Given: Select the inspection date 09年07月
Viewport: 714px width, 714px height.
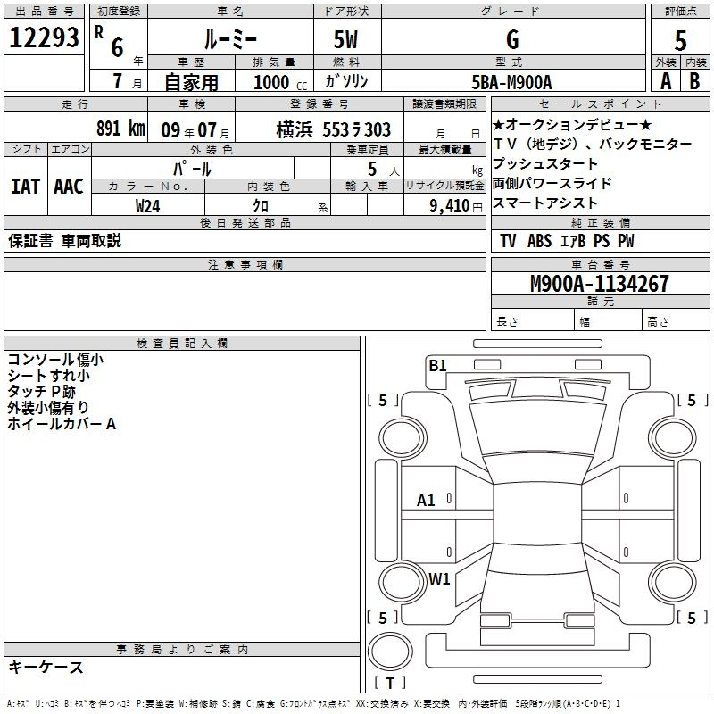Looking at the screenshot, I should pyautogui.click(x=195, y=130).
